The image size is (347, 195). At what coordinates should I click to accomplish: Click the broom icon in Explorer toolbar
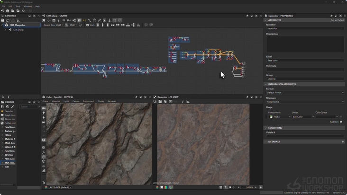tap(18, 20)
